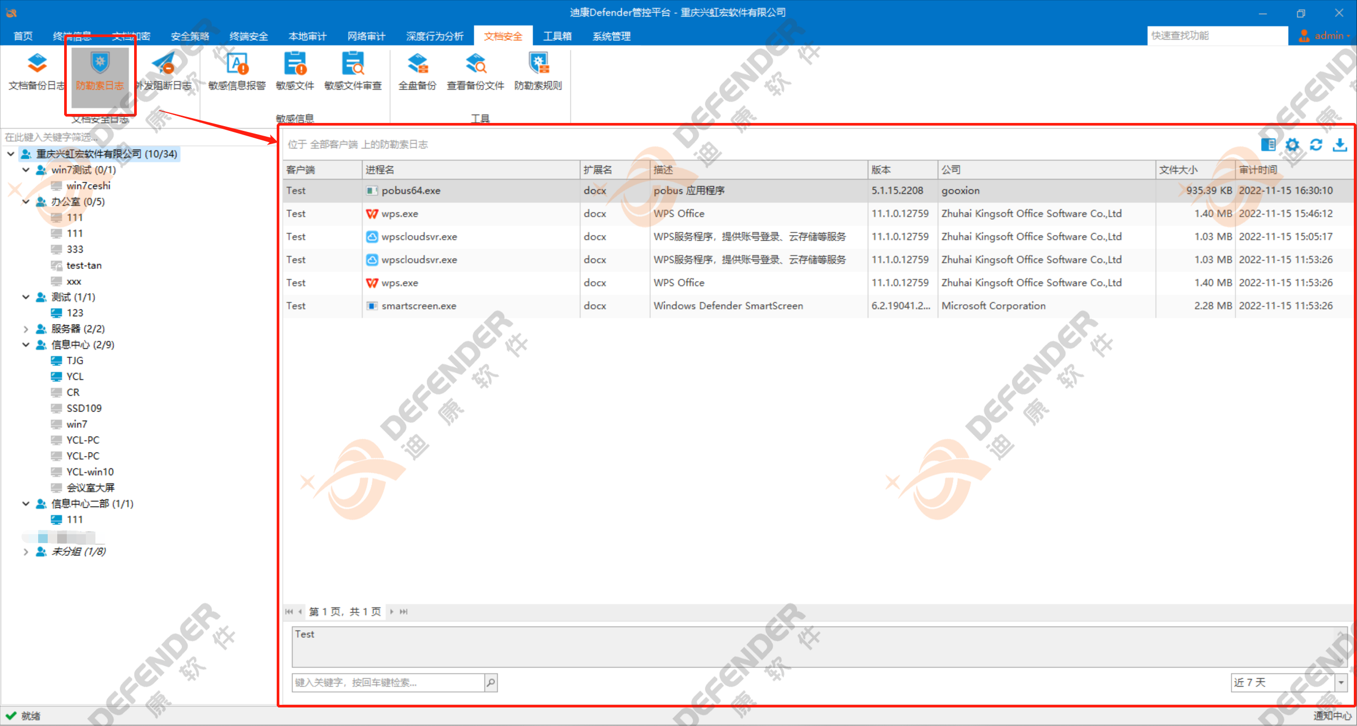The height and width of the screenshot is (726, 1357).
Task: Select the smartscreen.exe log row
Action: tap(817, 306)
